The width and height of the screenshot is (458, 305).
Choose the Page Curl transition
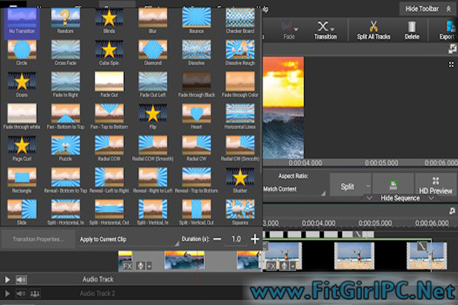click(x=21, y=147)
